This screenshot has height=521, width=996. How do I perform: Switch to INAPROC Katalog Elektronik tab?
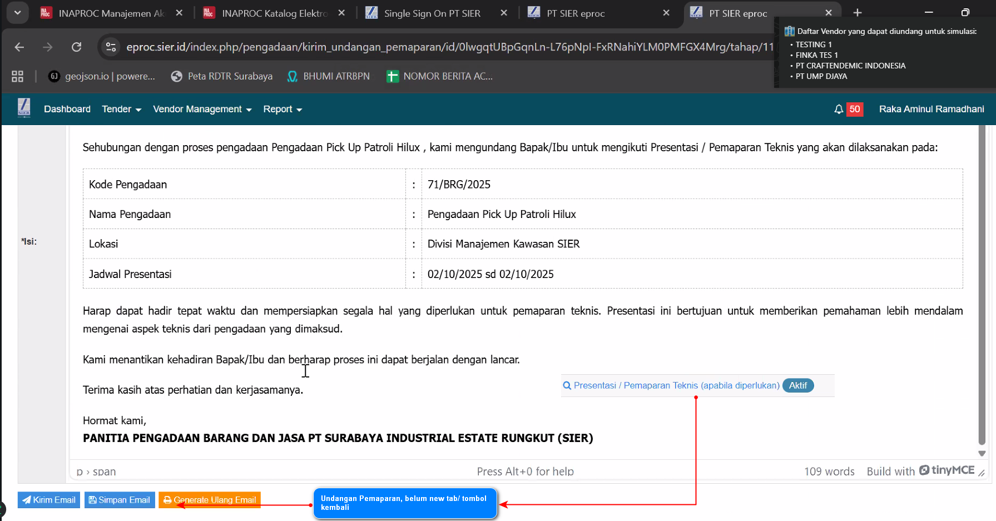pos(274,13)
